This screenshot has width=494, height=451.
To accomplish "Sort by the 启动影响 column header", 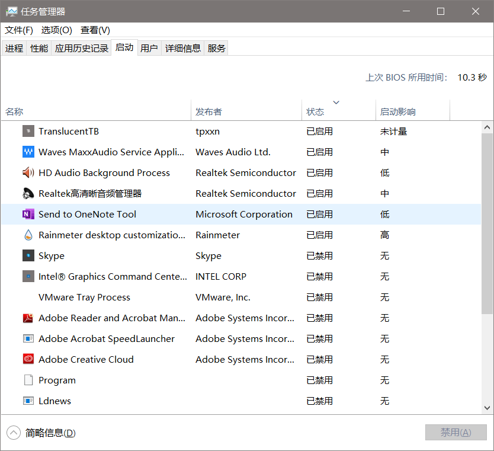I will (x=413, y=110).
